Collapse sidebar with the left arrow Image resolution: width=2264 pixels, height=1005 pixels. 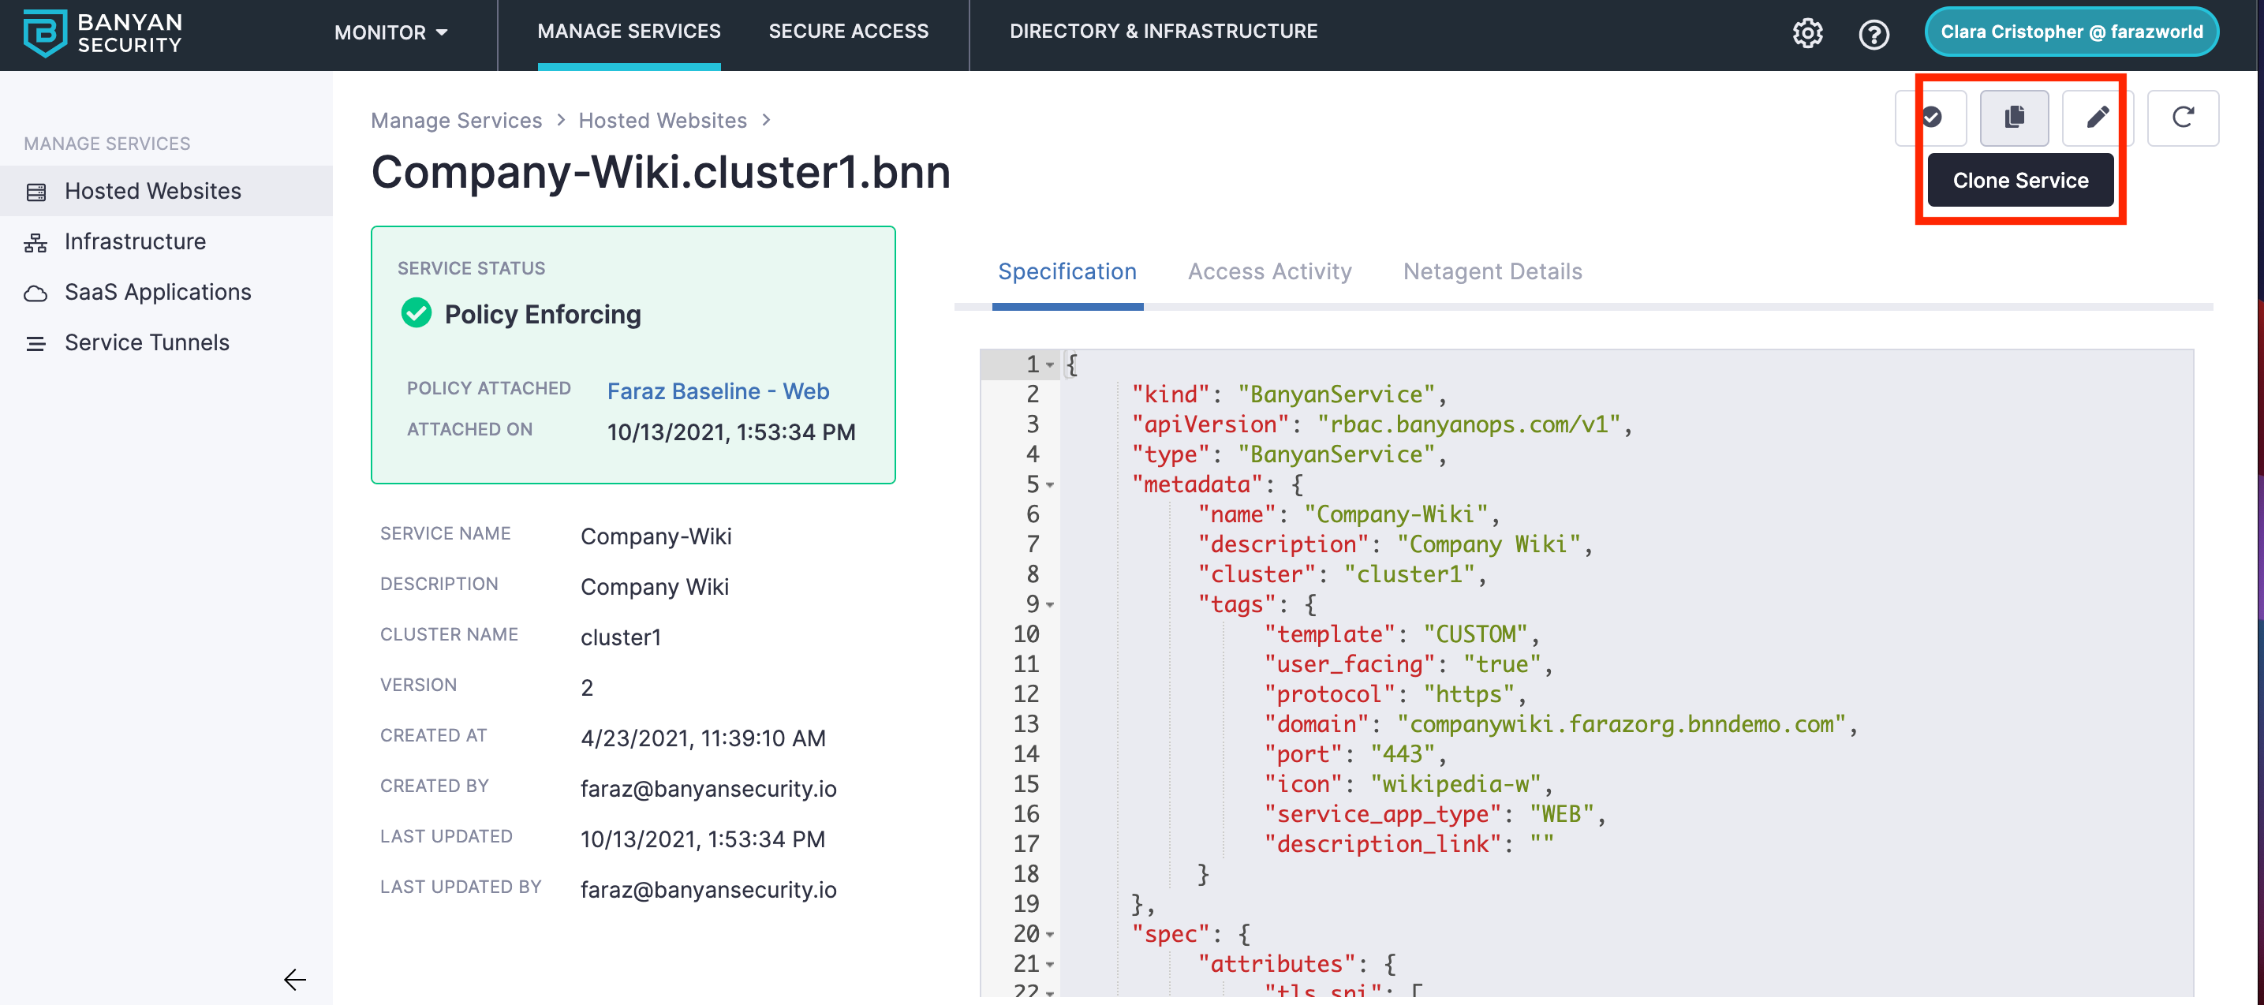(294, 979)
